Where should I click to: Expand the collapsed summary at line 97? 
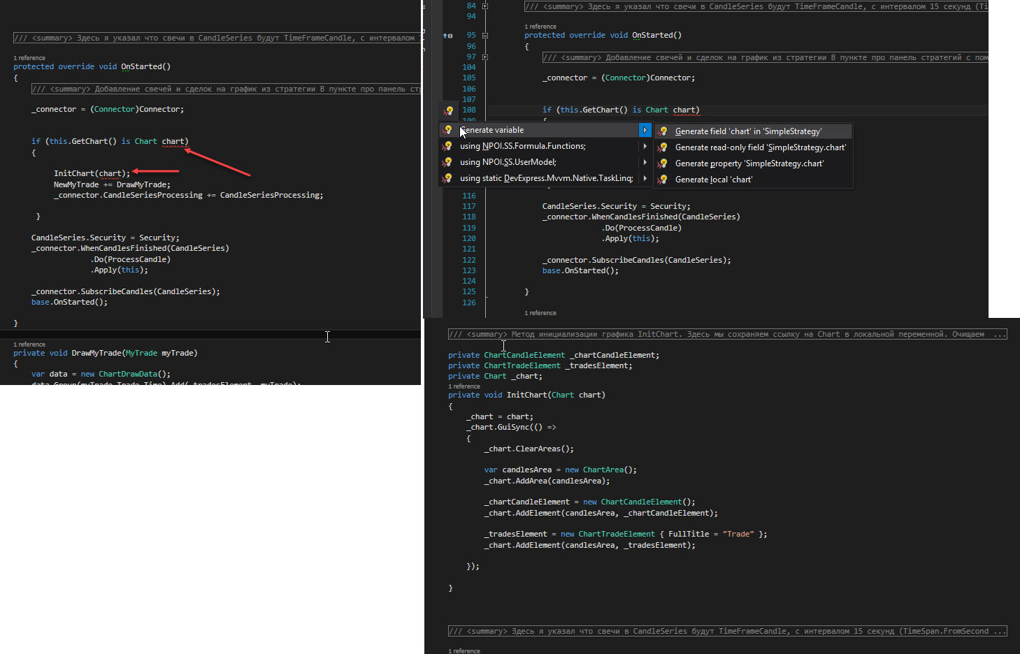(x=485, y=57)
